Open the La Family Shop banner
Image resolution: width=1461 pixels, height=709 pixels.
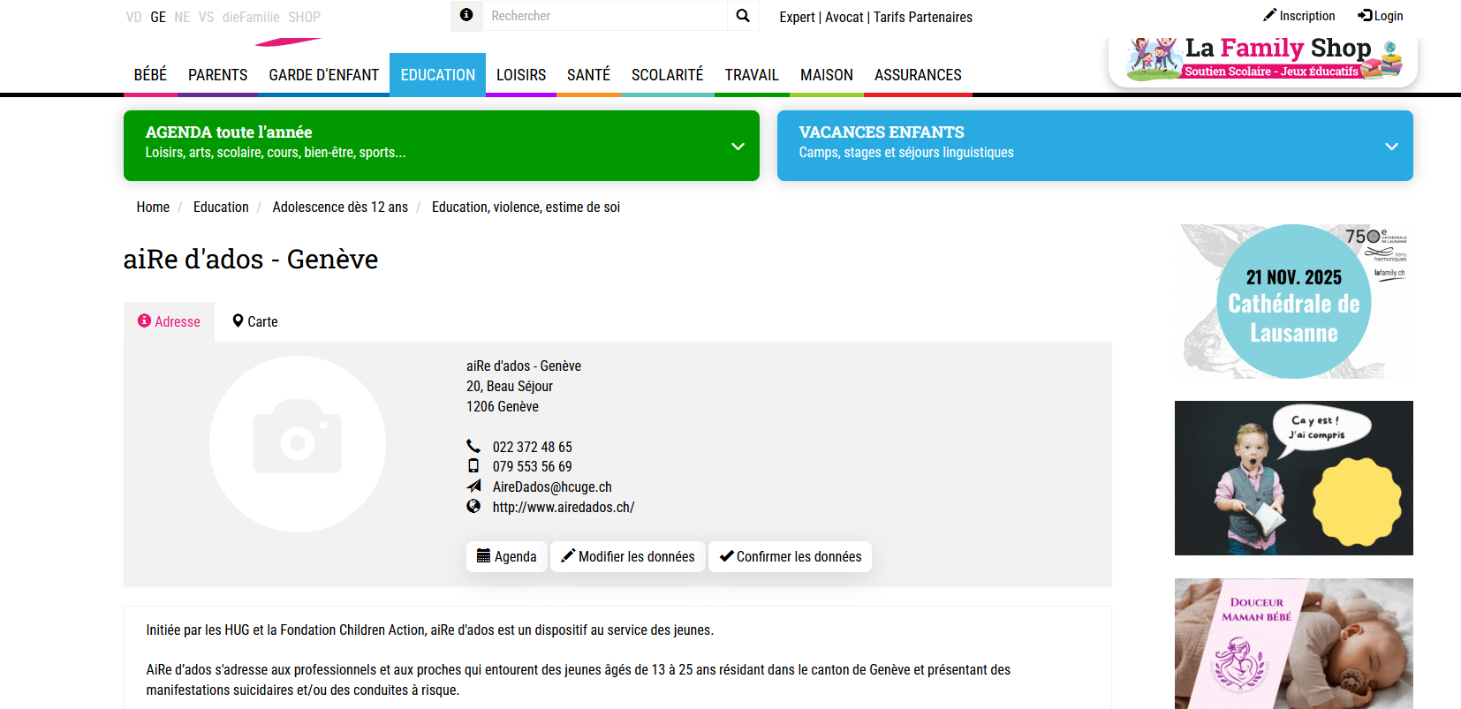1262,60
